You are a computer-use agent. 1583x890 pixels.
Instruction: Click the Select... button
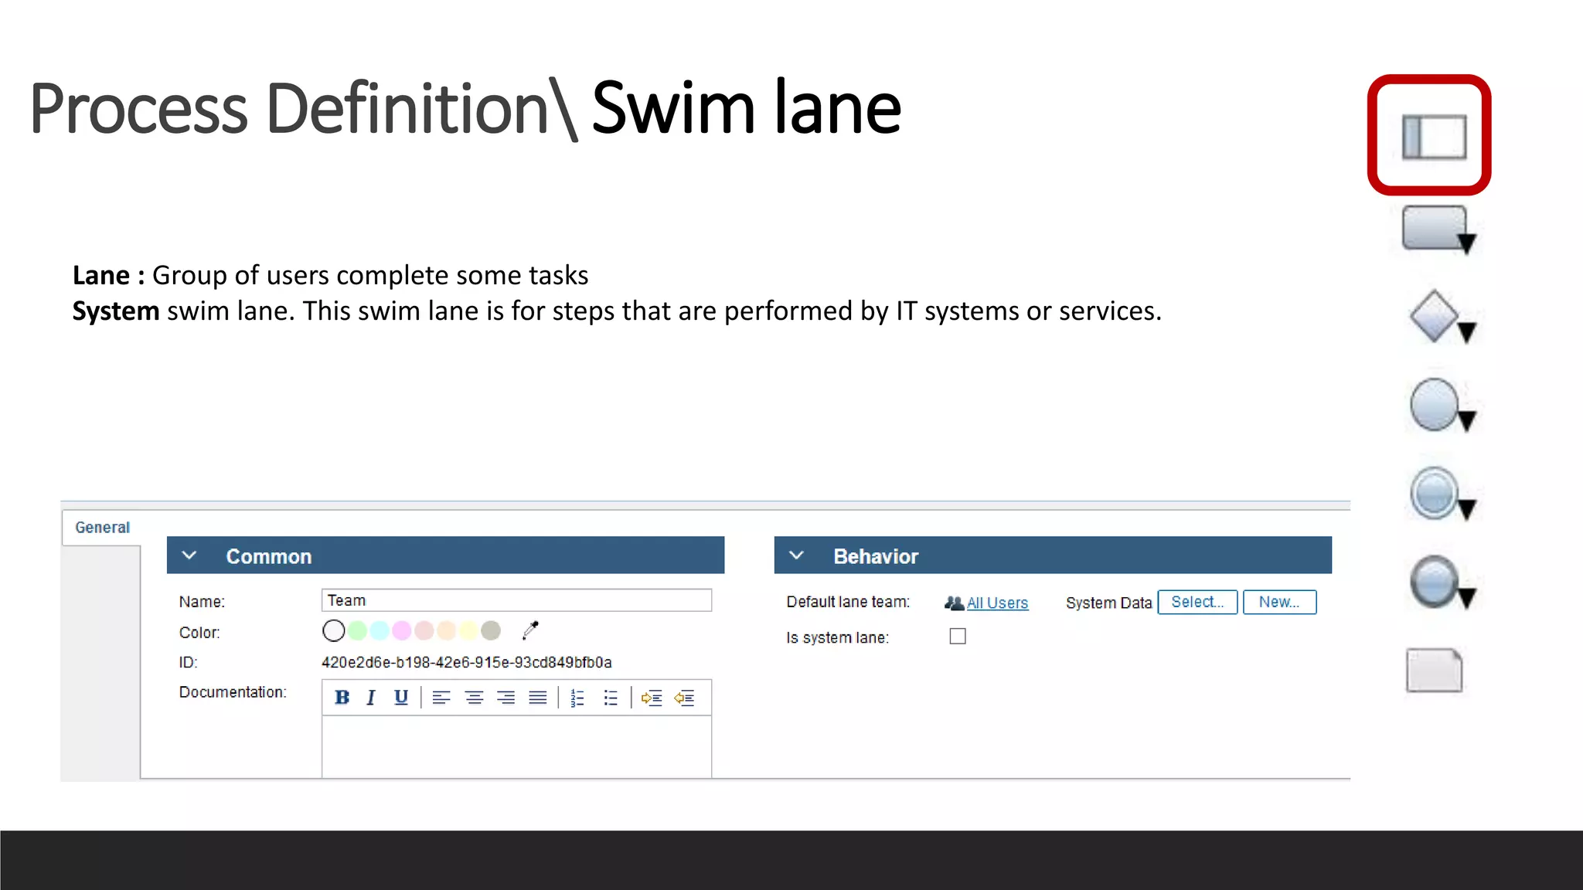click(x=1197, y=602)
